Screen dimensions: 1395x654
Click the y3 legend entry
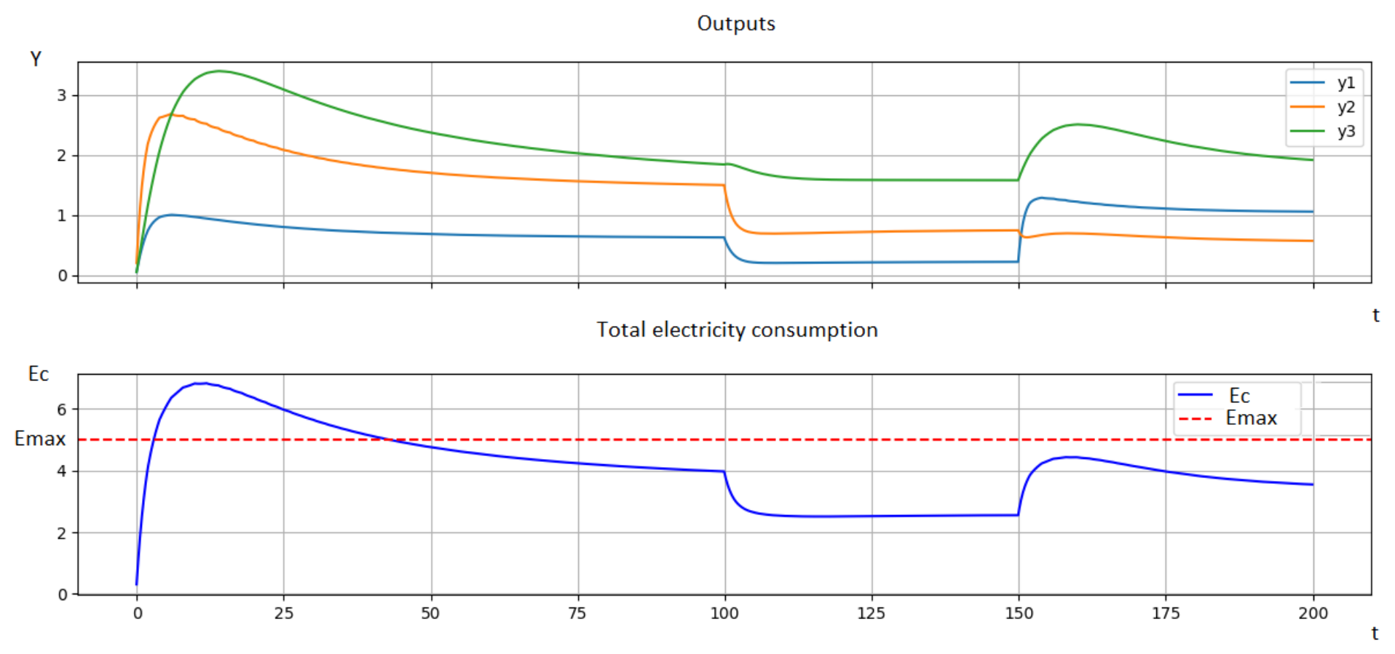pos(1322,131)
